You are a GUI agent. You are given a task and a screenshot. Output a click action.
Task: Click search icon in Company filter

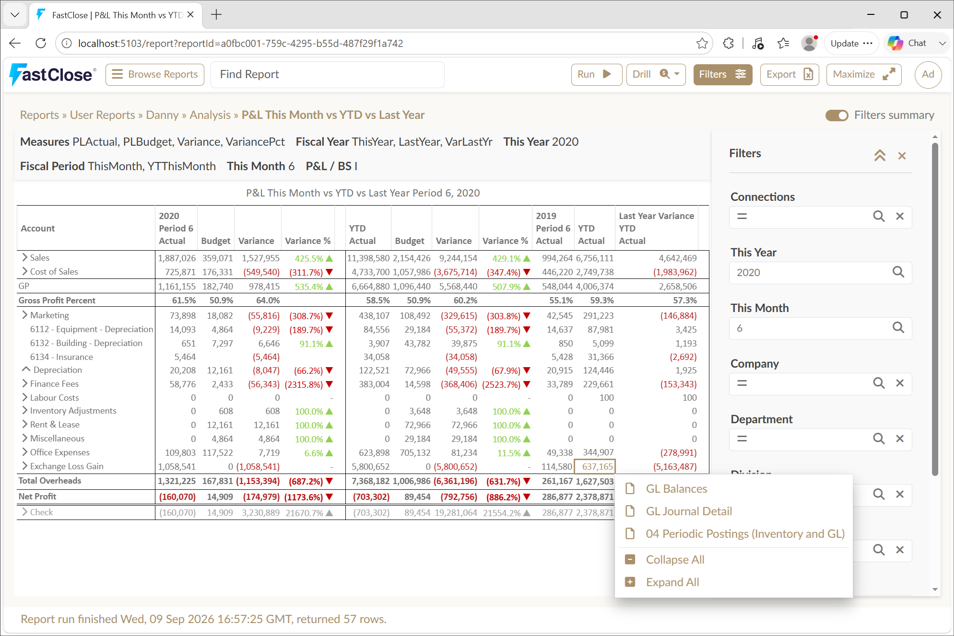pyautogui.click(x=879, y=383)
